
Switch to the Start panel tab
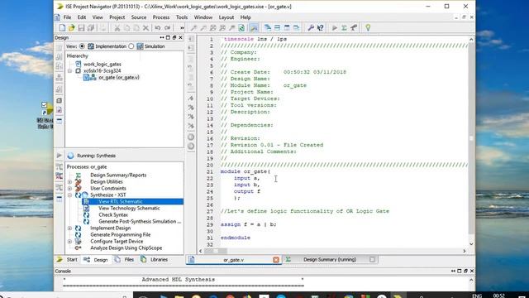pos(68,259)
